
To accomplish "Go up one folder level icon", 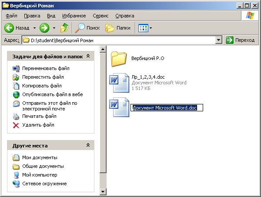I will tap(64, 28).
